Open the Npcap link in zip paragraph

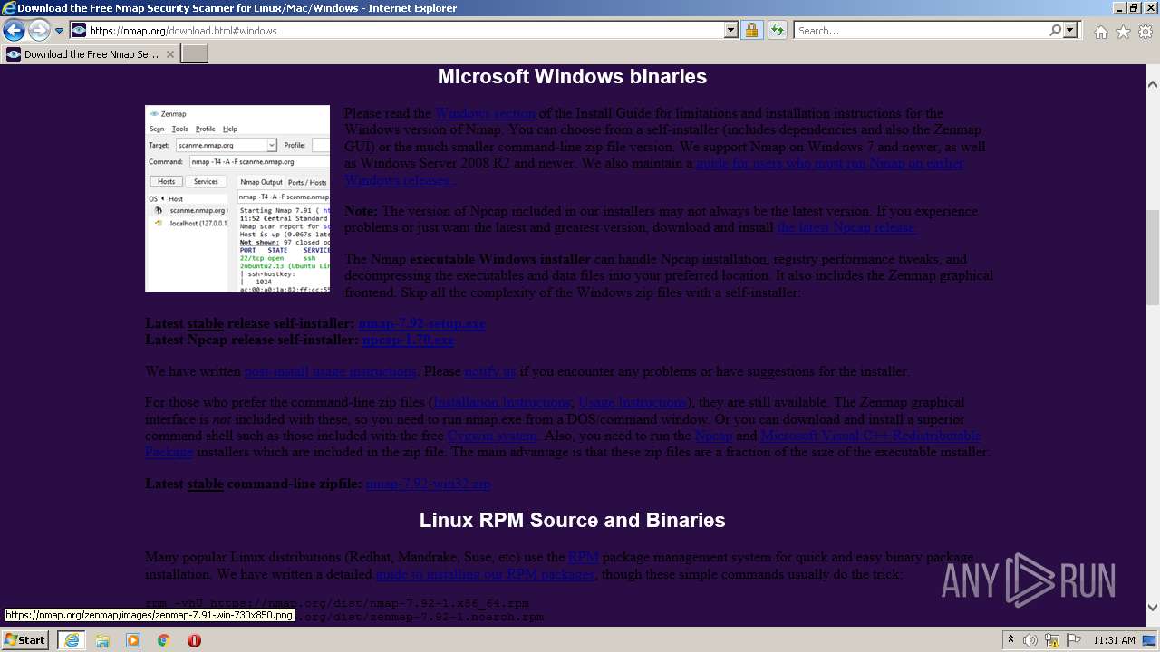(x=713, y=436)
